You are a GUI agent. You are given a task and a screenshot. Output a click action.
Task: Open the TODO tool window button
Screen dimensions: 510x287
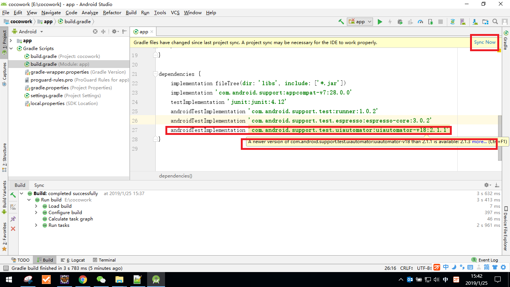click(x=20, y=260)
